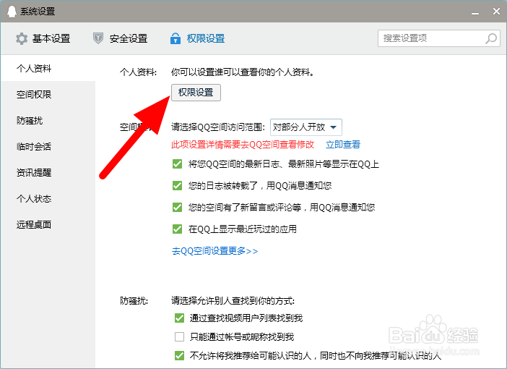Click the shield icon for 安全设置
507x369 pixels.
98,38
